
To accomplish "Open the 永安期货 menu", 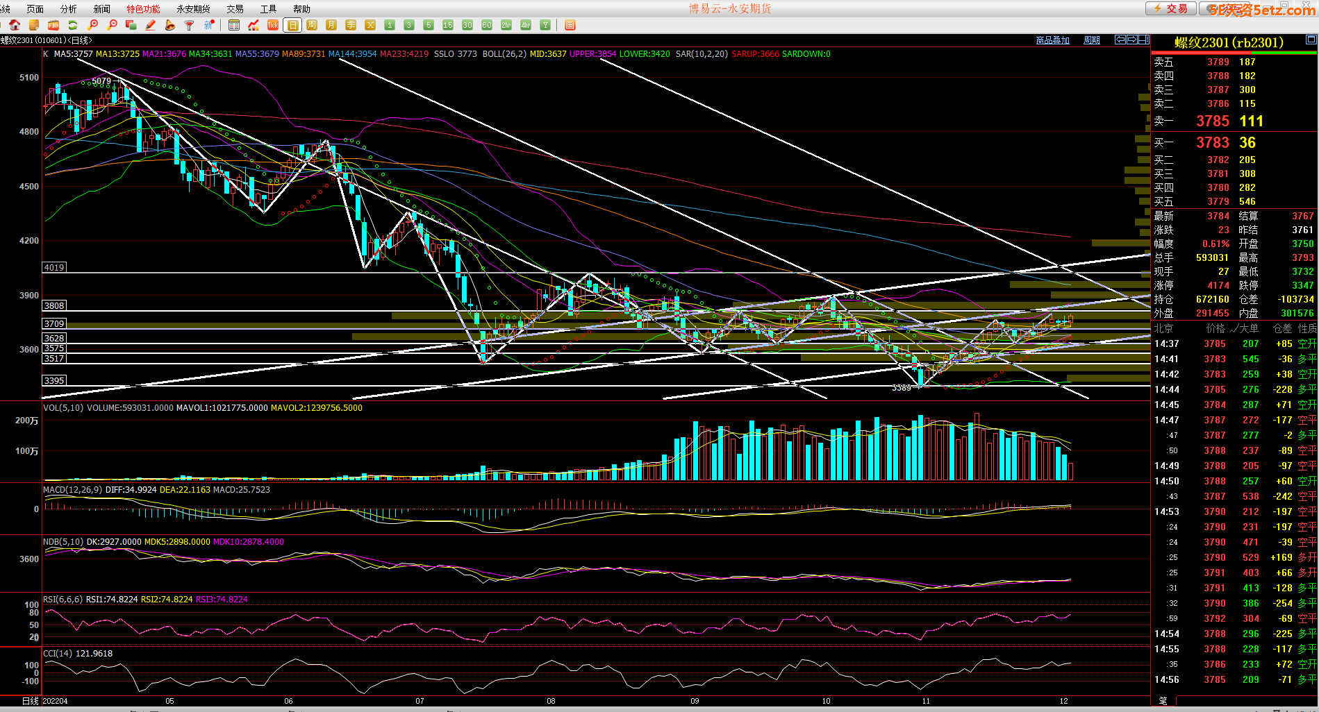I will (193, 9).
